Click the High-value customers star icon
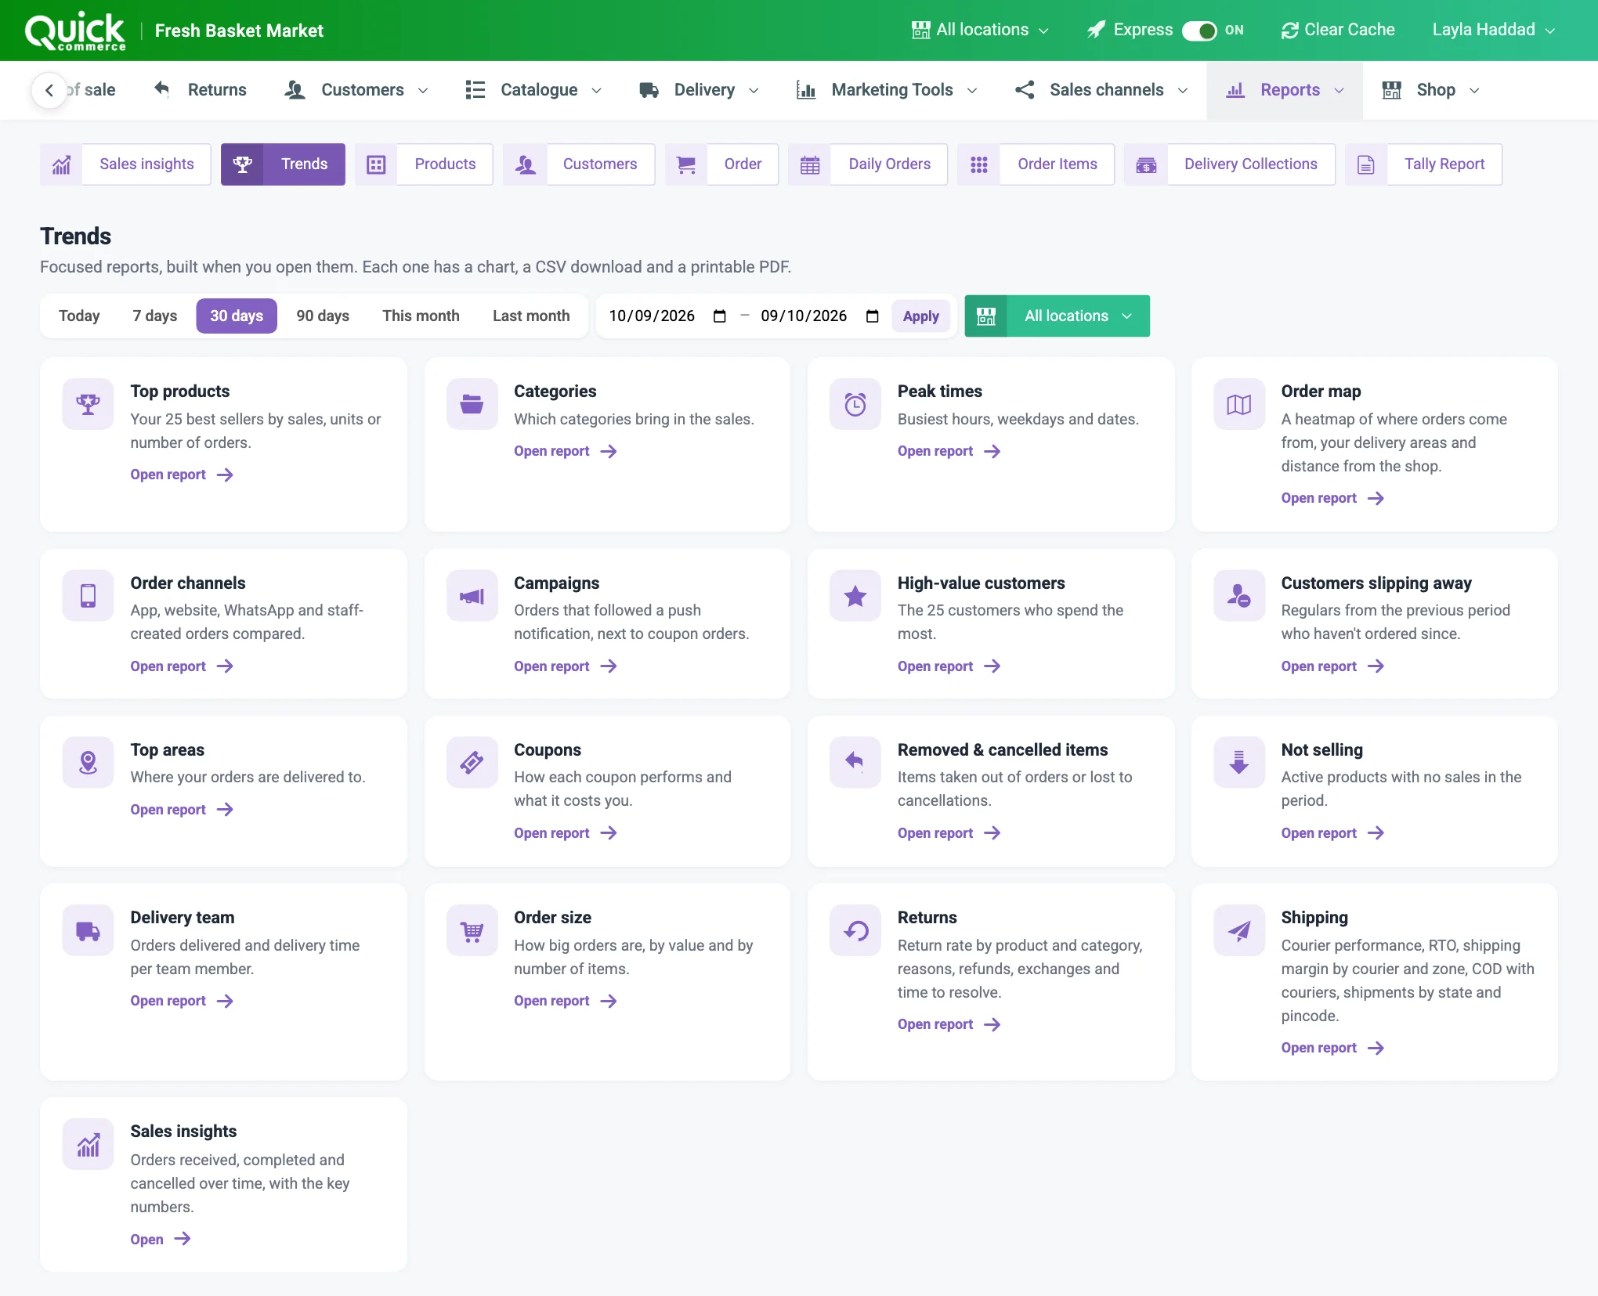1598x1296 pixels. (855, 596)
